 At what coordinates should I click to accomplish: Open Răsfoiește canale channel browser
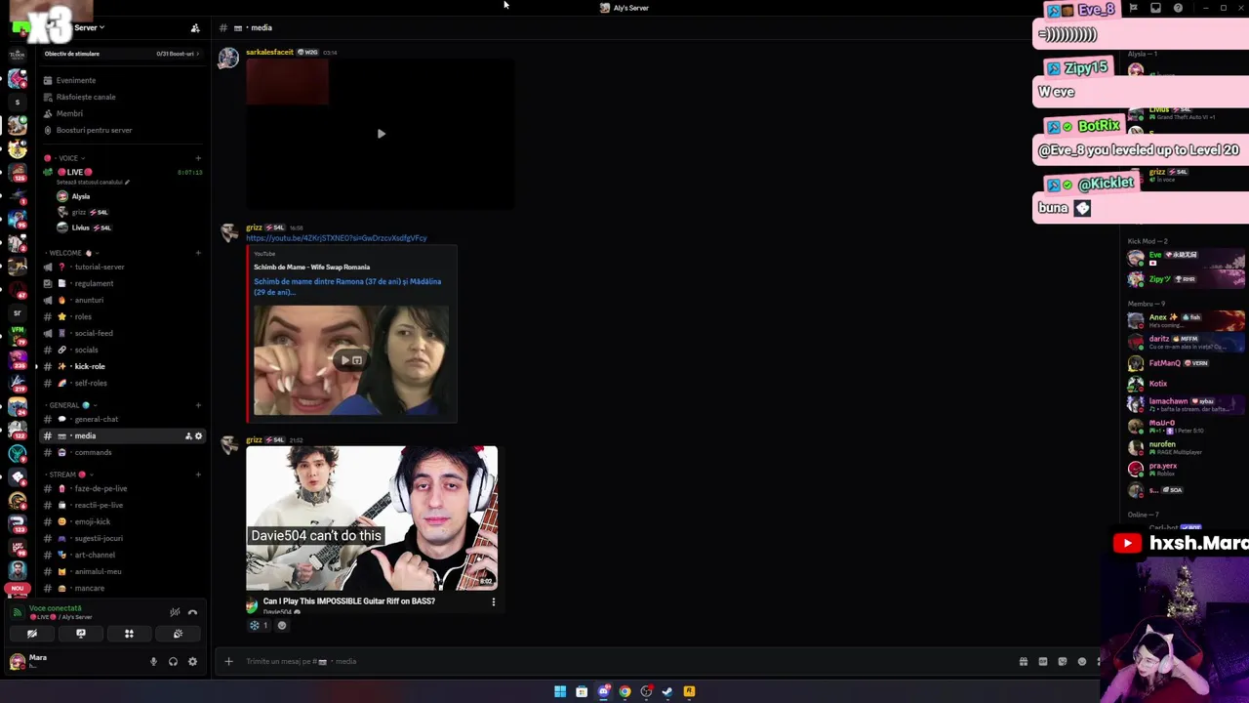(x=86, y=97)
